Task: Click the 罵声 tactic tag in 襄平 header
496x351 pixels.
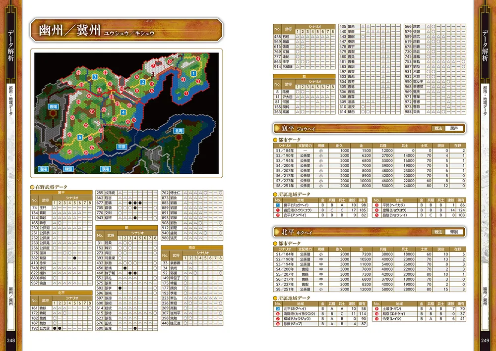Action: tap(454, 128)
